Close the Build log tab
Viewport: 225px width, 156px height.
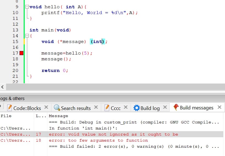coord(165,107)
